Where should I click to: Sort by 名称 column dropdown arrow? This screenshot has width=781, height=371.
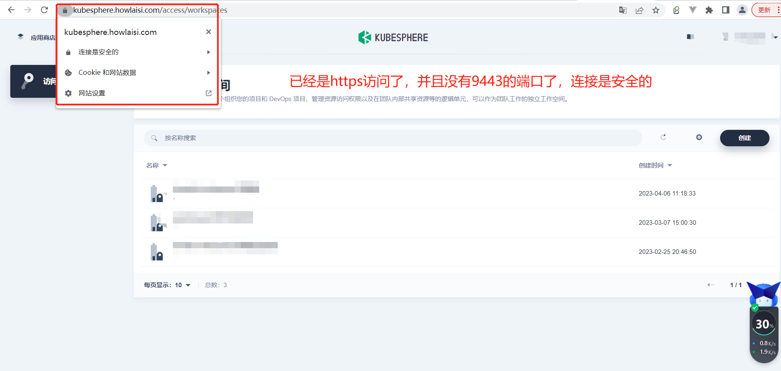[165, 165]
